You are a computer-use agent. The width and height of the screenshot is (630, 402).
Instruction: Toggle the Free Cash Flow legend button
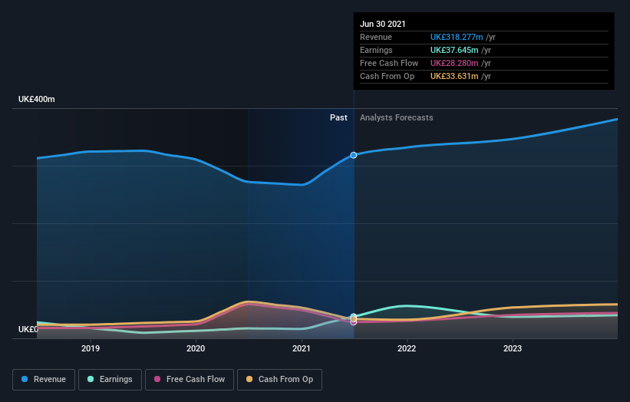click(x=190, y=380)
